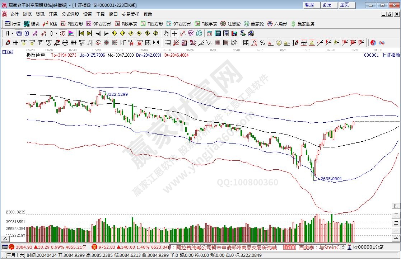Click the calculator icon in toolbar
Image resolution: width=401 pixels, height=259 pixels.
pyautogui.click(x=217, y=33)
